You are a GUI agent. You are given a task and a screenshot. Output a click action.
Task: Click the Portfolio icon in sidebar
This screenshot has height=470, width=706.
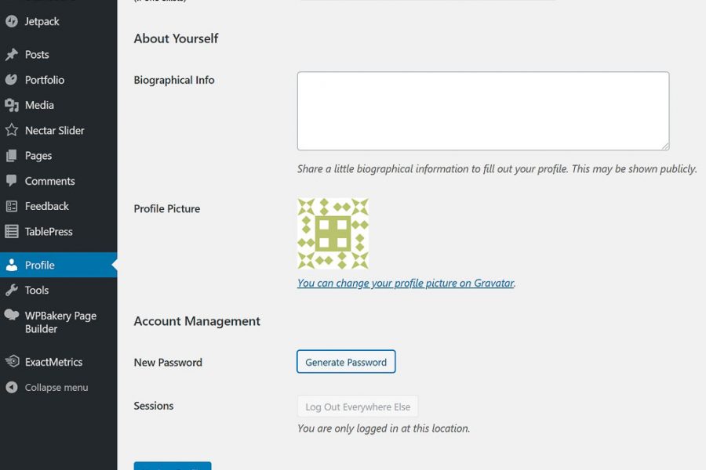(12, 80)
